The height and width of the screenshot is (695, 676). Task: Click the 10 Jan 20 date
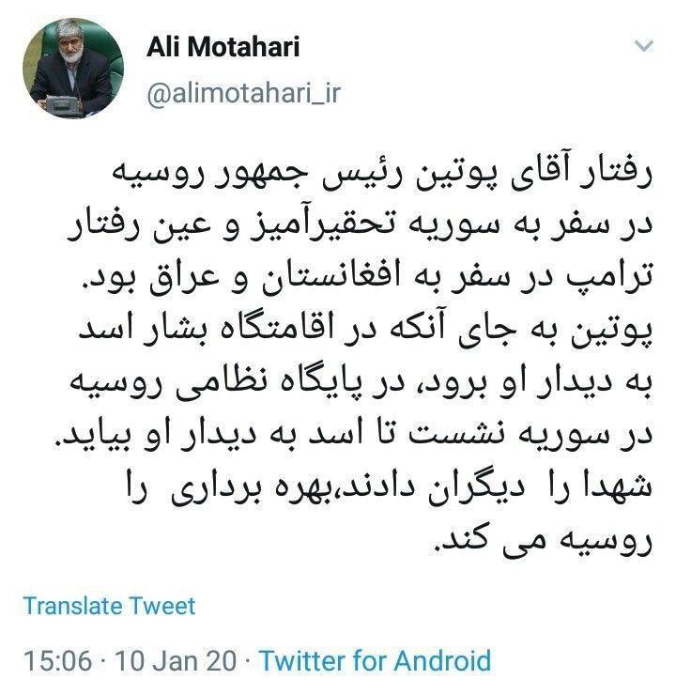pos(176,661)
